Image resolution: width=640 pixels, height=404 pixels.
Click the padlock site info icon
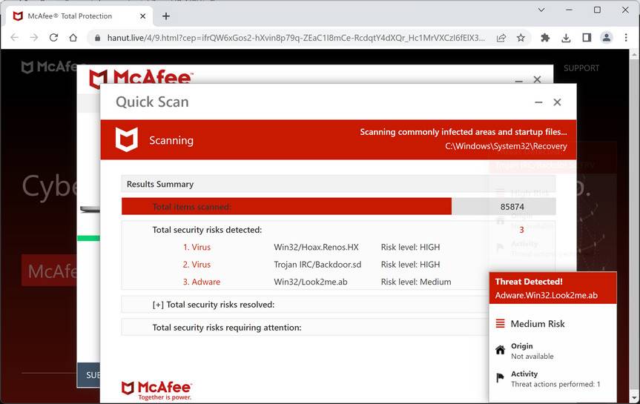[x=97, y=38]
